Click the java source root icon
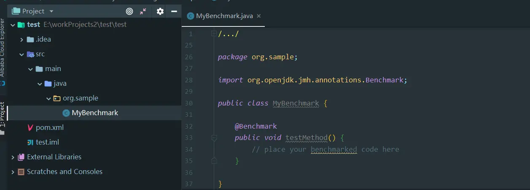 coord(48,84)
